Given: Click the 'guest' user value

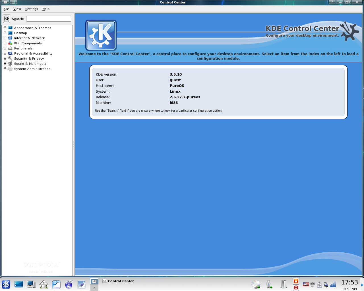Looking at the screenshot, I should click(x=175, y=80).
